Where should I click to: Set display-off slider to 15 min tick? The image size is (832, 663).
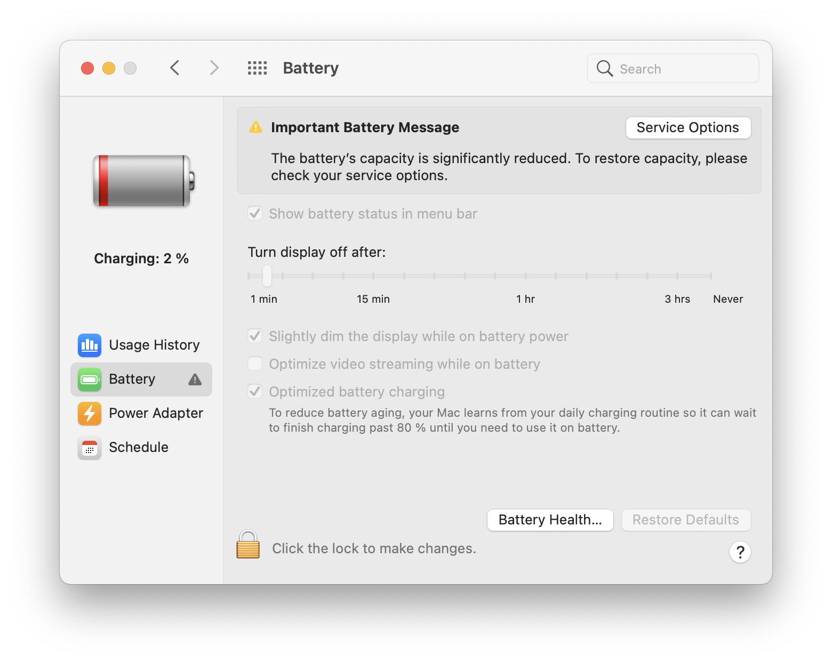[x=373, y=276]
